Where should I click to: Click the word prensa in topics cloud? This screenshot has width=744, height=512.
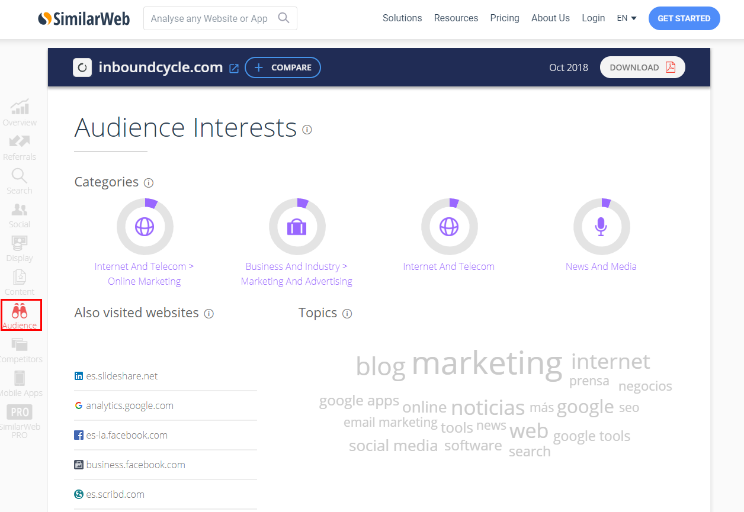[589, 381]
